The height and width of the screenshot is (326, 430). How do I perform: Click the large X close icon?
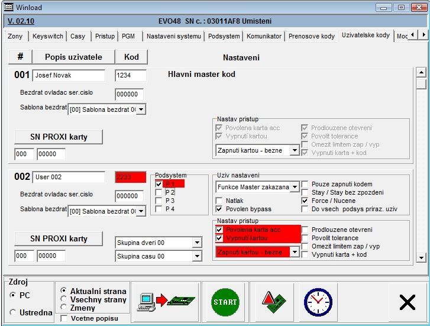[x=407, y=302]
